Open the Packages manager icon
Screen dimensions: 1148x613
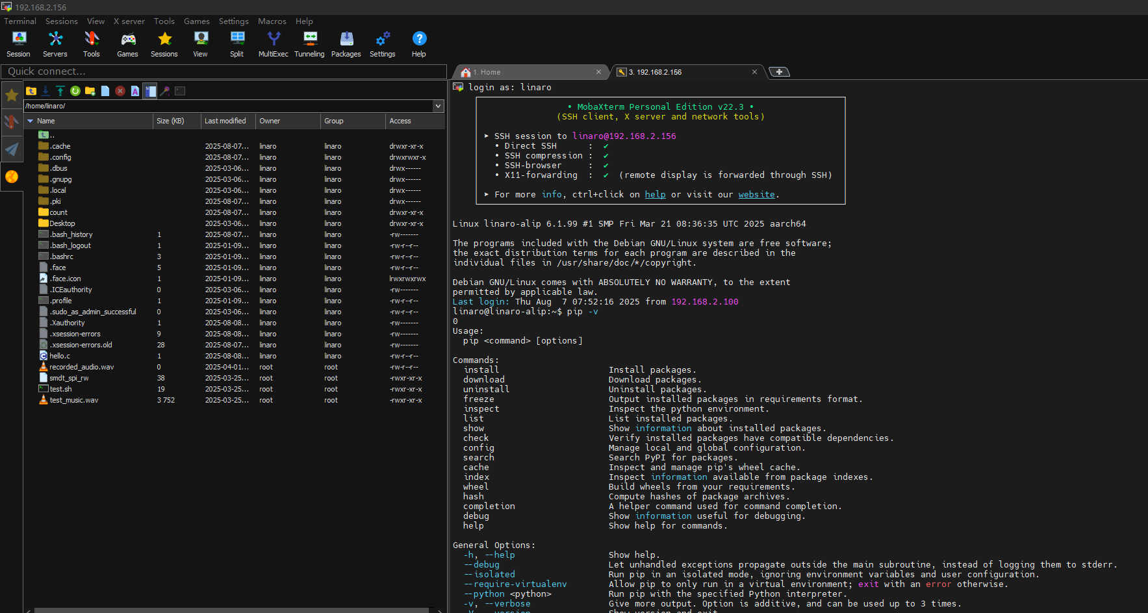pos(346,44)
